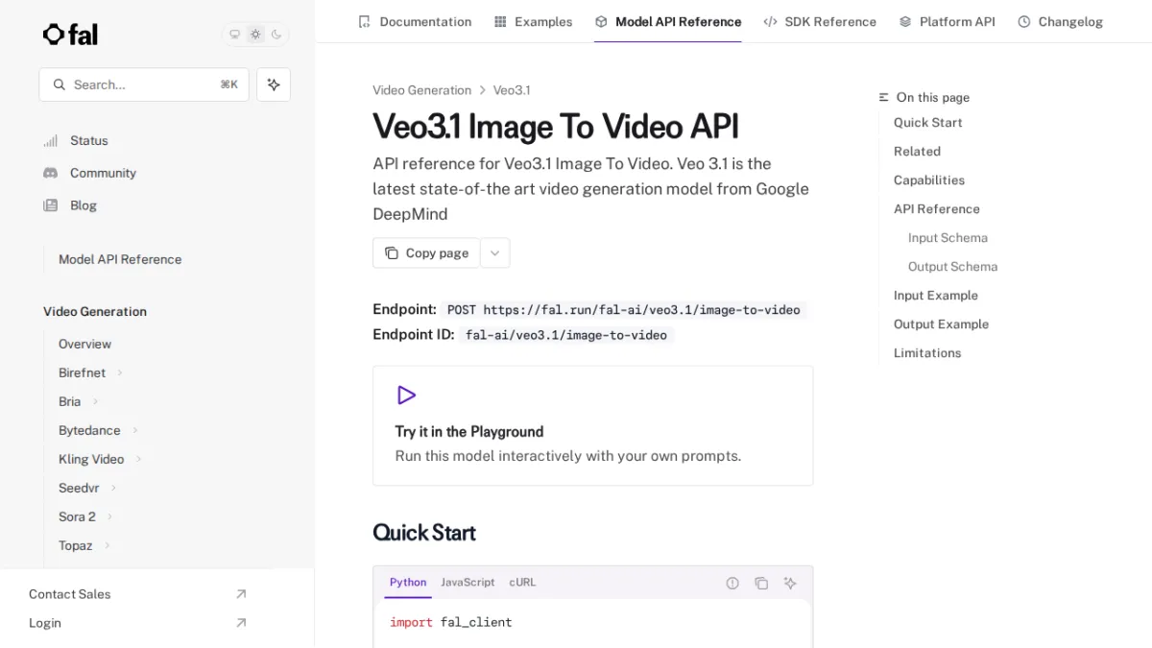Screen dimensions: 1152x648
Task: Jump to Quick Start in page outline
Action: coord(927,123)
